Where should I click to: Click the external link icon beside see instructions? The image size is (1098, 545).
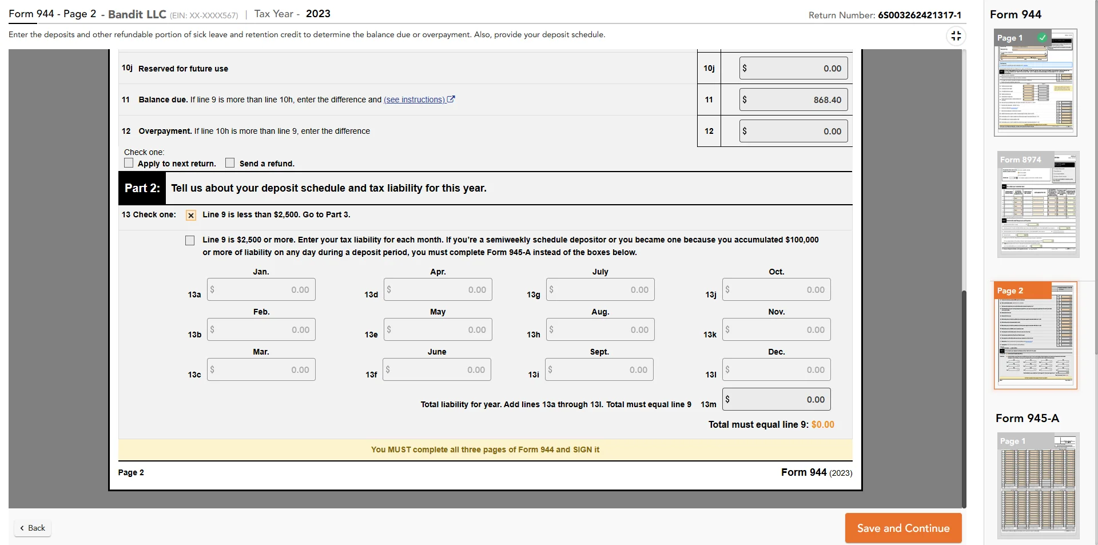coord(451,99)
